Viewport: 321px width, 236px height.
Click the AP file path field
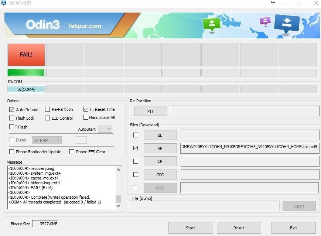tap(250, 148)
